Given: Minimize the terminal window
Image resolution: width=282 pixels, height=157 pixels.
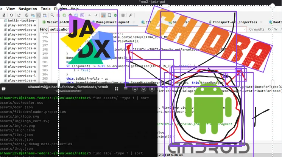Looking at the screenshot, I should coord(135,89).
